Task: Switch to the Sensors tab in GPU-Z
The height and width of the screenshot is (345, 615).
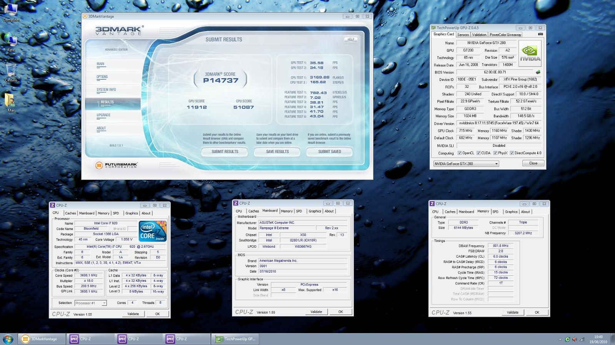Action: 463,34
